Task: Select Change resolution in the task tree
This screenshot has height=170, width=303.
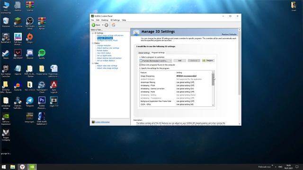Action: 104,45
